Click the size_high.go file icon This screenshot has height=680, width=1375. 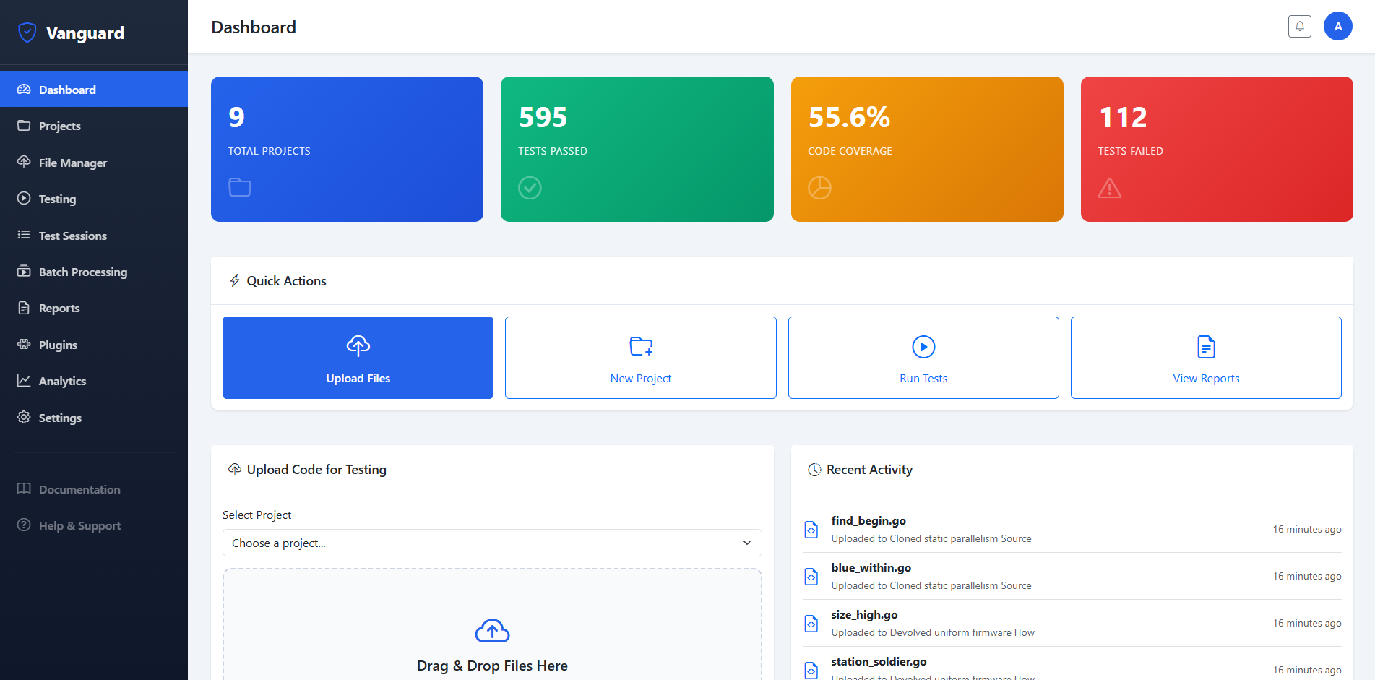click(811, 624)
